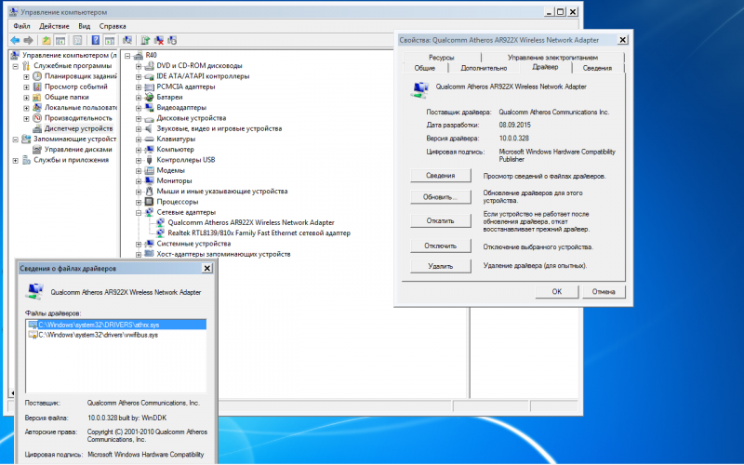Click the blue Help icon in the toolbar
Screen dimensions: 744x465
pyautogui.click(x=95, y=41)
